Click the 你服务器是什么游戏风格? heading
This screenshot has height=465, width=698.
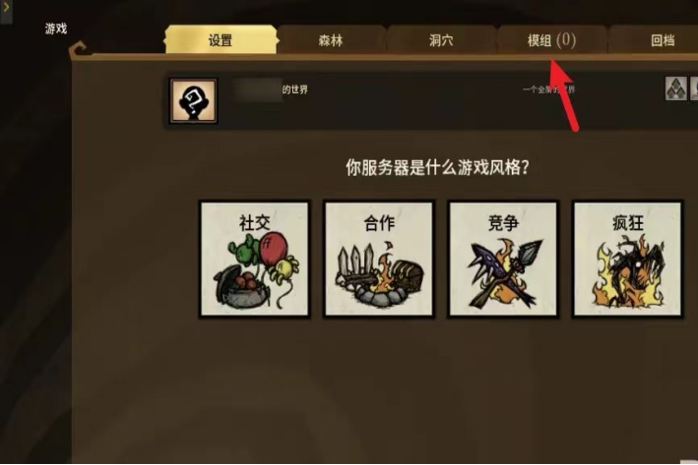coord(437,168)
